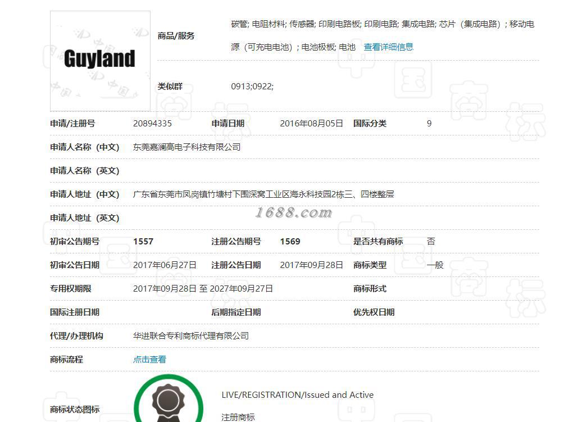Screen dimensions: 587x422
Task: Click the applicant address starting 广东省东莞市凤岗镇
Action: click(263, 194)
